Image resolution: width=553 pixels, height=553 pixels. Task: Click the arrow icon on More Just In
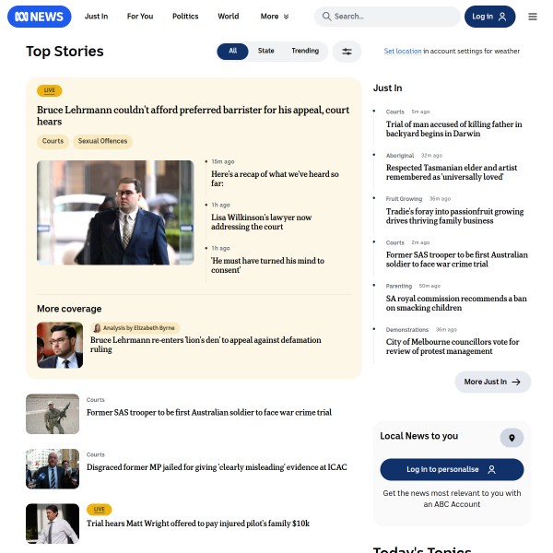click(x=516, y=382)
